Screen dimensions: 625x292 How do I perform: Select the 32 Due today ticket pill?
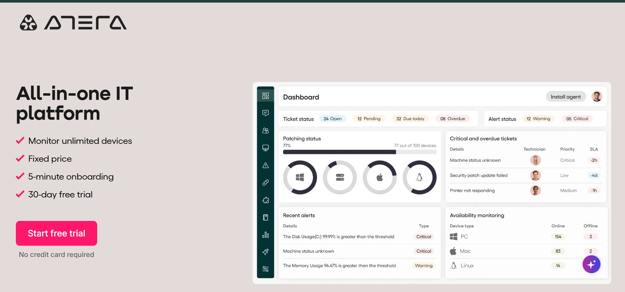tap(410, 118)
